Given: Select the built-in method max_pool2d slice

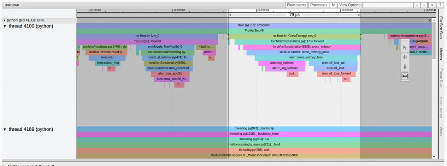Looking at the screenshot, I should 169,68.
